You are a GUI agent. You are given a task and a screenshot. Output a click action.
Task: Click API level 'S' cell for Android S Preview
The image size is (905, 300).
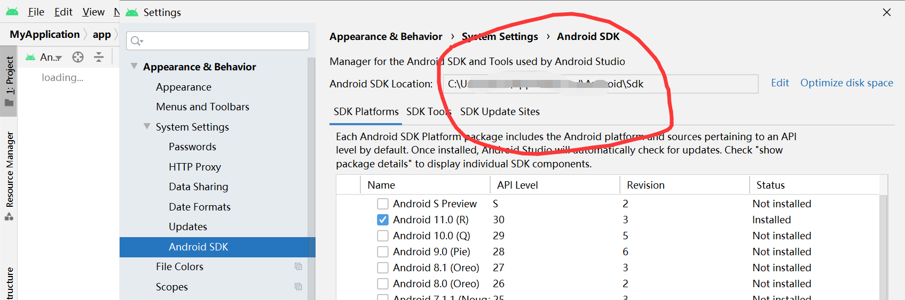pos(495,204)
